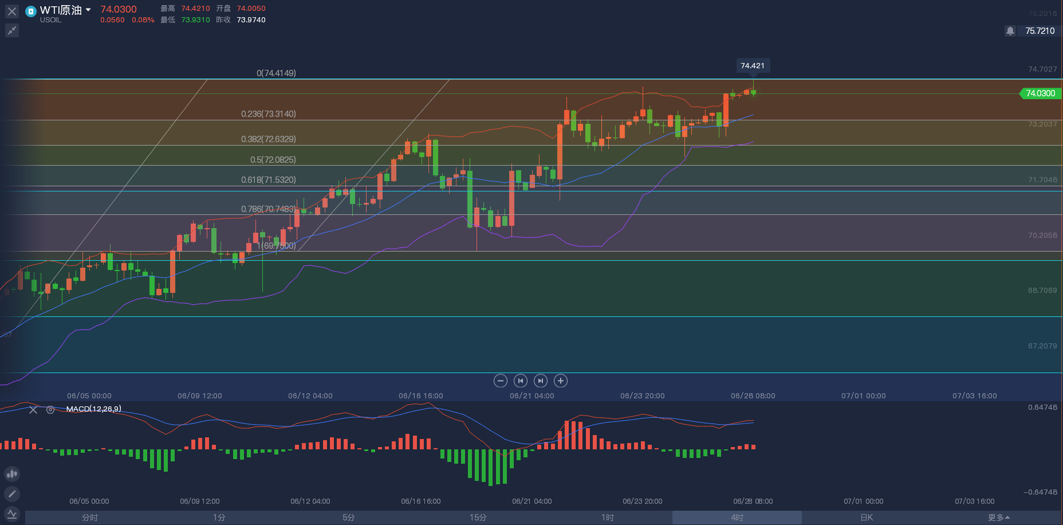
Task: Click the 74.421 high price tooltip
Action: (x=753, y=66)
